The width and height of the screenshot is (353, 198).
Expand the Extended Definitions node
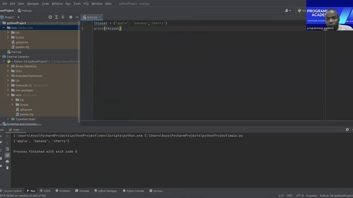pyautogui.click(x=8, y=76)
